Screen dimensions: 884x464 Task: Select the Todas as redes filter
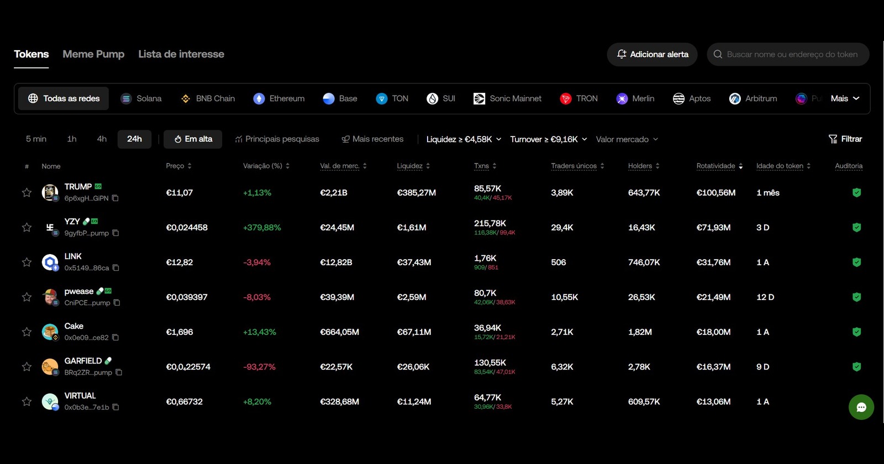point(64,98)
